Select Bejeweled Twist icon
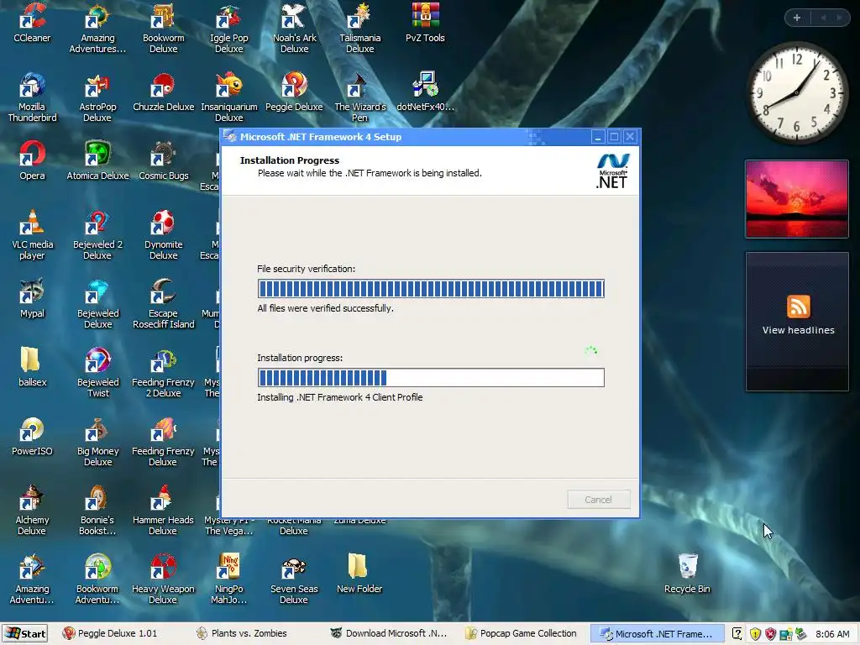 (97, 361)
